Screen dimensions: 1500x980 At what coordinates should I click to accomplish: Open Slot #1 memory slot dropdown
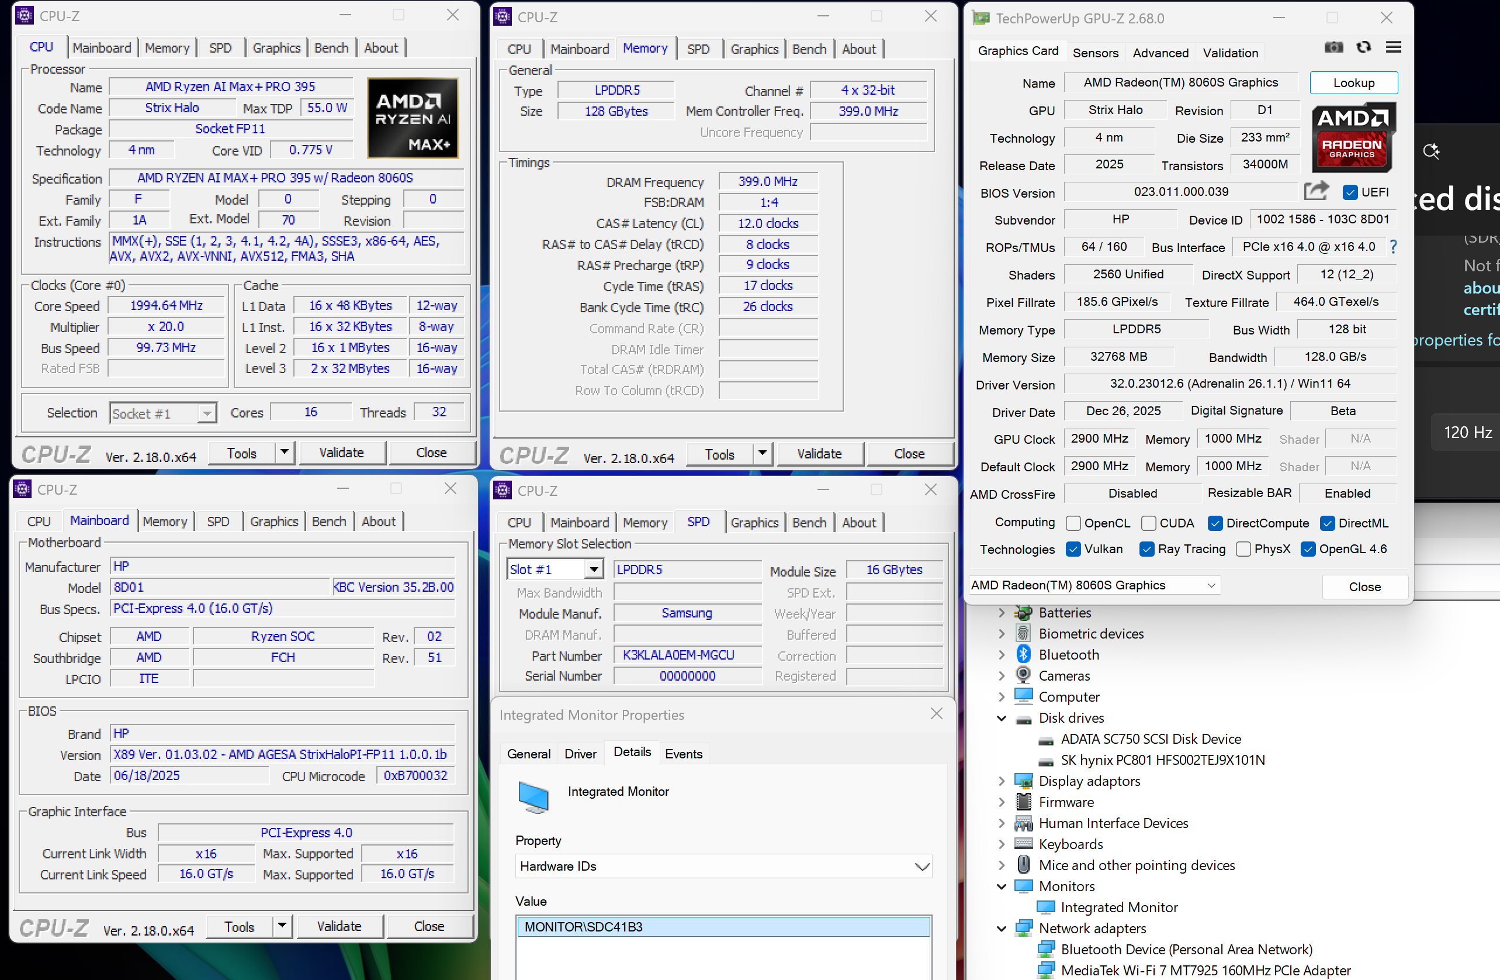pos(593,570)
